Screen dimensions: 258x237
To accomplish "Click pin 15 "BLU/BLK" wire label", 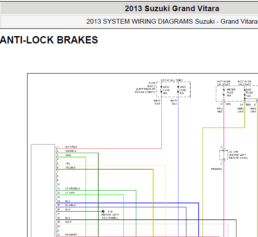I will [x=71, y=205].
